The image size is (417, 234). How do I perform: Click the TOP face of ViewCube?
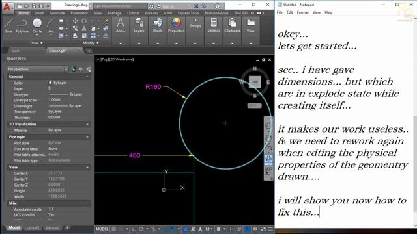(x=255, y=82)
